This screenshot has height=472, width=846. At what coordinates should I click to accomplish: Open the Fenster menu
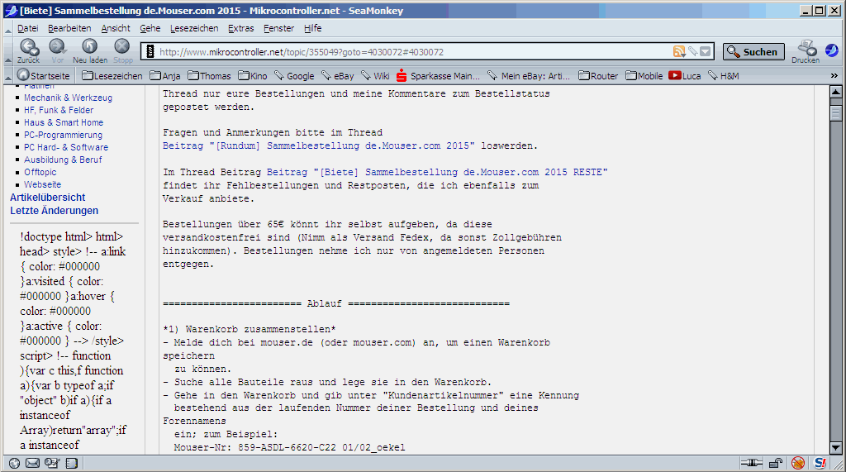[278, 28]
